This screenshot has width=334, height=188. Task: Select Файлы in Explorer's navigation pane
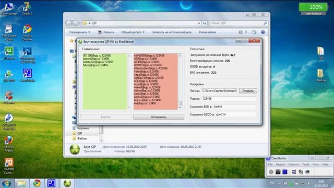point(82,138)
